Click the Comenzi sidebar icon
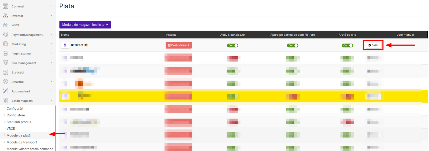The width and height of the screenshot is (429, 151). tap(5, 6)
